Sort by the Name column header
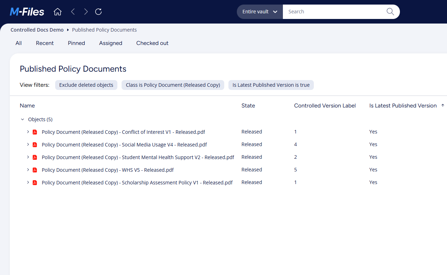447x275 pixels. point(27,106)
